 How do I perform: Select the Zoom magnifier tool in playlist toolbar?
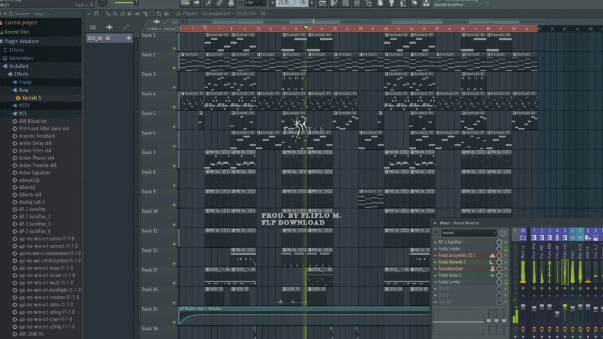(159, 14)
